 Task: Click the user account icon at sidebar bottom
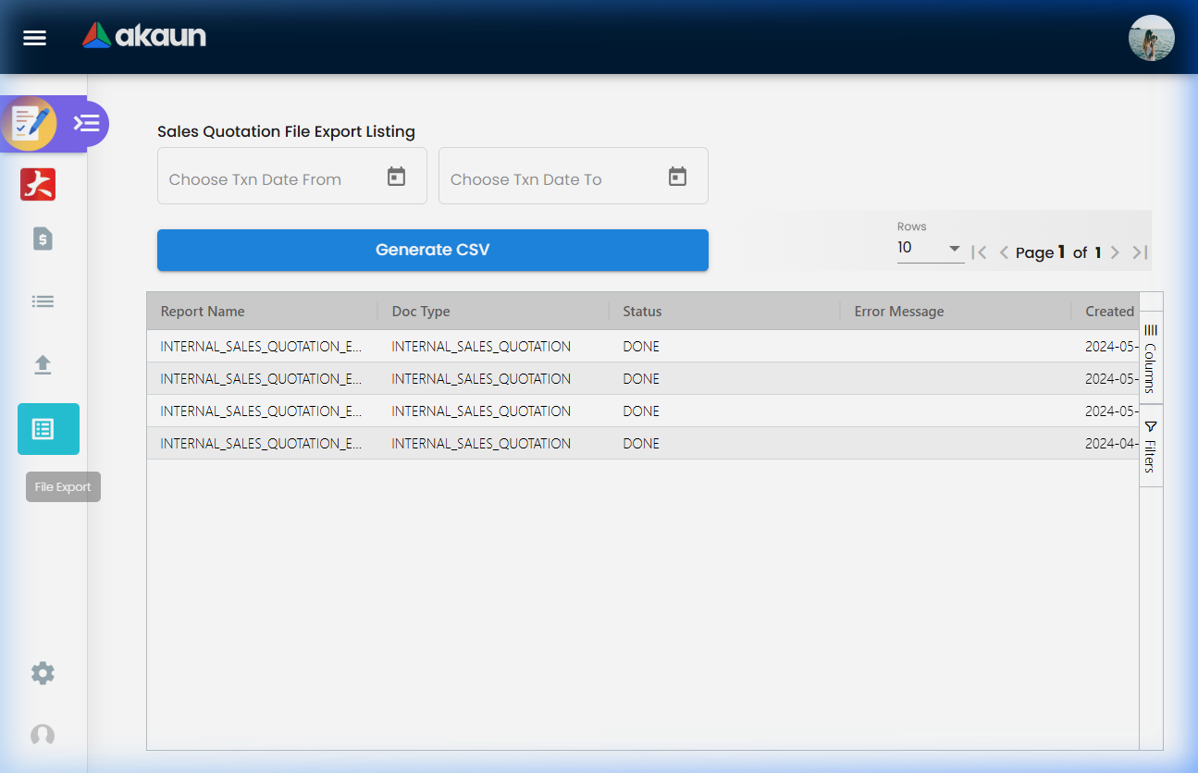42,734
